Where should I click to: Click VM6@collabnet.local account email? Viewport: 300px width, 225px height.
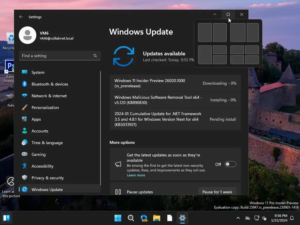[x=57, y=38]
